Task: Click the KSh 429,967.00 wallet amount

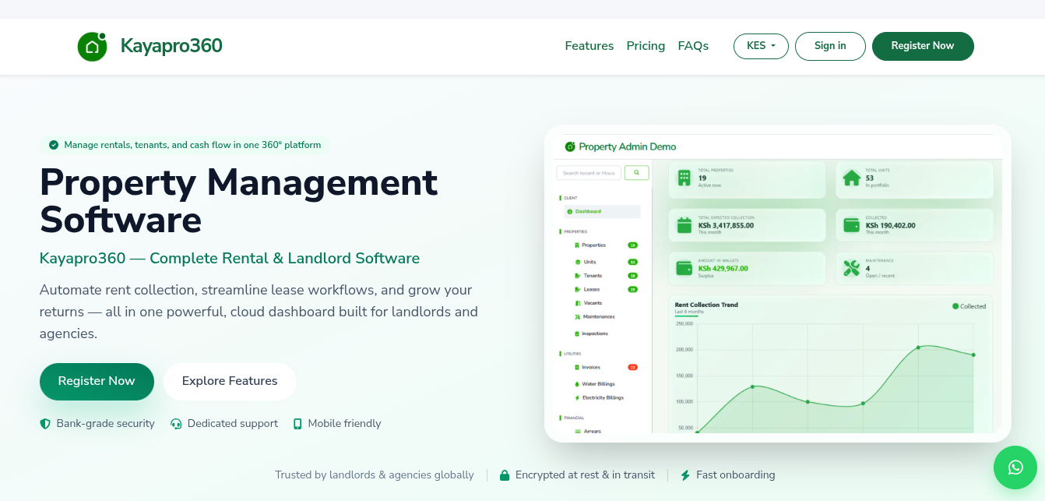Action: (723, 269)
